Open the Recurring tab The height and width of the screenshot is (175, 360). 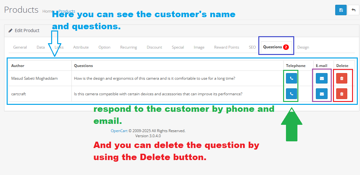128,47
